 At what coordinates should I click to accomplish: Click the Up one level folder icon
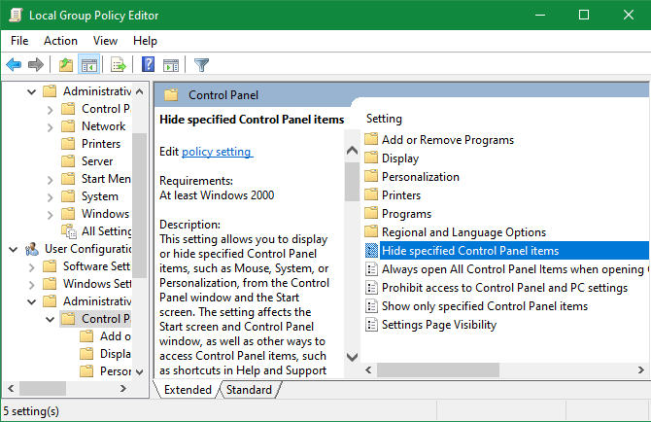66,65
